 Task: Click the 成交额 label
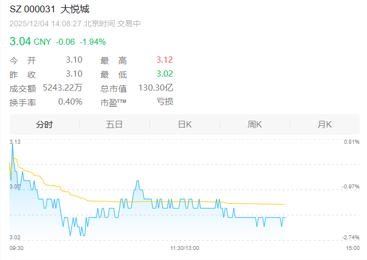point(23,89)
